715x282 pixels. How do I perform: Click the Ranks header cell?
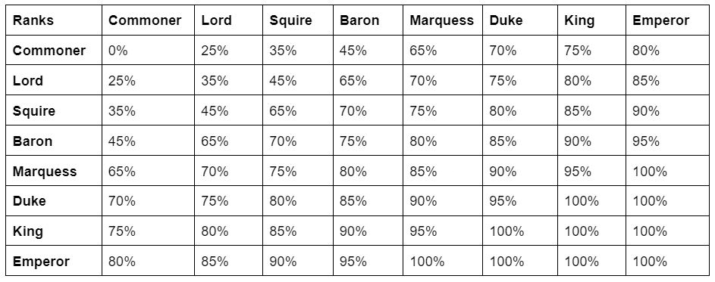(x=54, y=20)
